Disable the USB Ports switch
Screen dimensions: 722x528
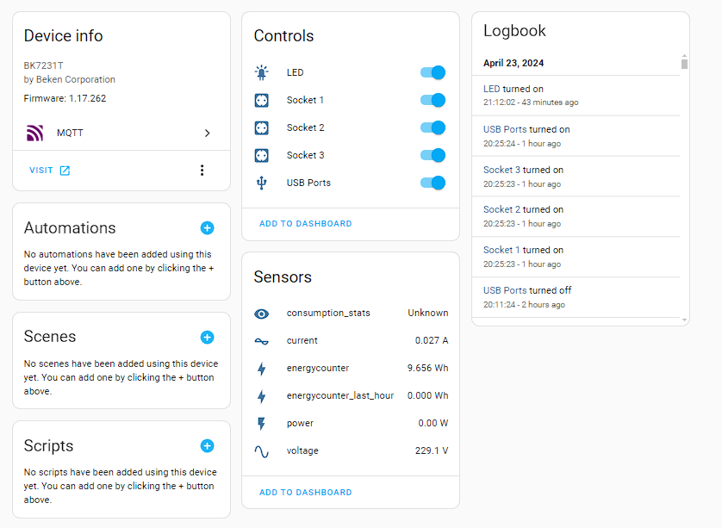click(x=433, y=183)
